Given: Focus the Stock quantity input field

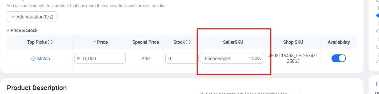Looking at the screenshot, I should click(x=182, y=58).
